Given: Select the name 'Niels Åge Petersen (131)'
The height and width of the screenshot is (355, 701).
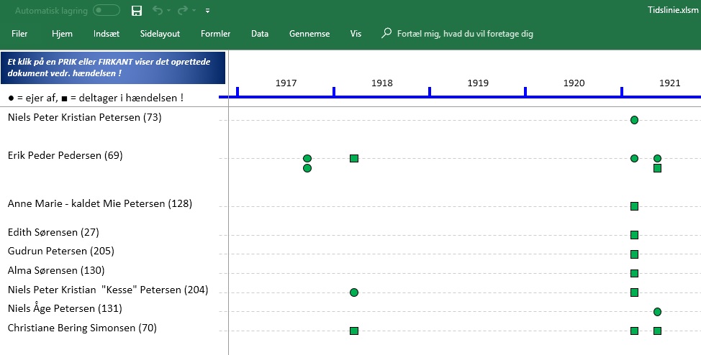Looking at the screenshot, I should (x=65, y=308).
